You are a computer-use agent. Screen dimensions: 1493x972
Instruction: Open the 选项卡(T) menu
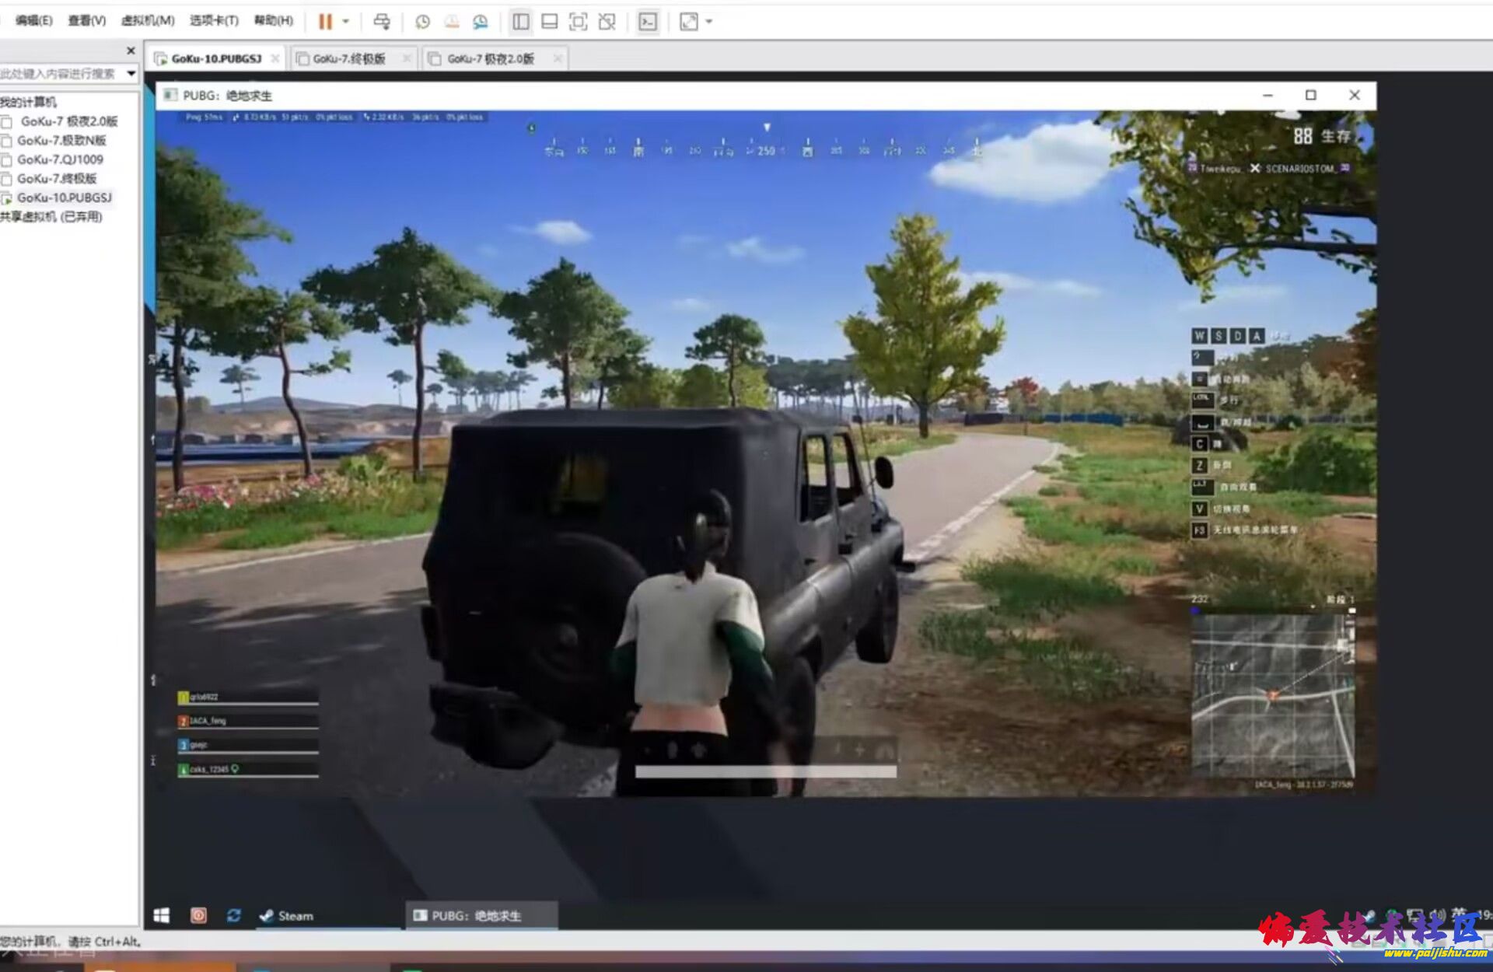point(214,20)
